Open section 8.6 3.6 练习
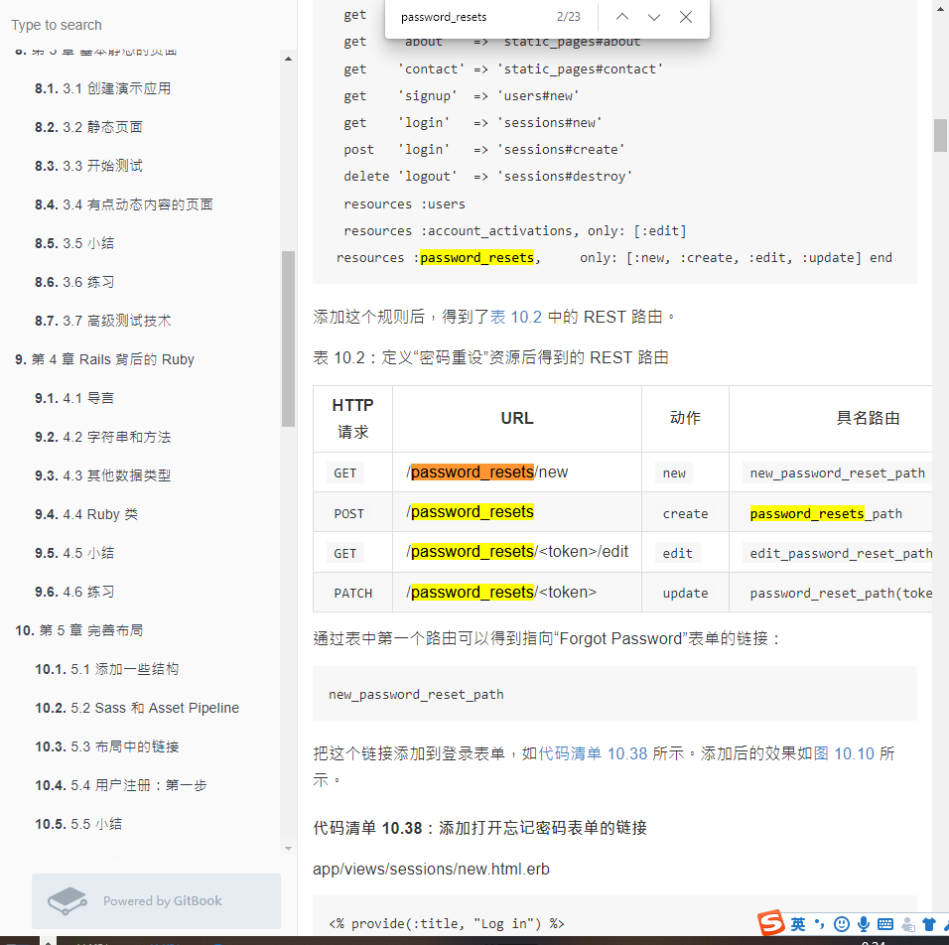The height and width of the screenshot is (945, 949). pyautogui.click(x=74, y=282)
